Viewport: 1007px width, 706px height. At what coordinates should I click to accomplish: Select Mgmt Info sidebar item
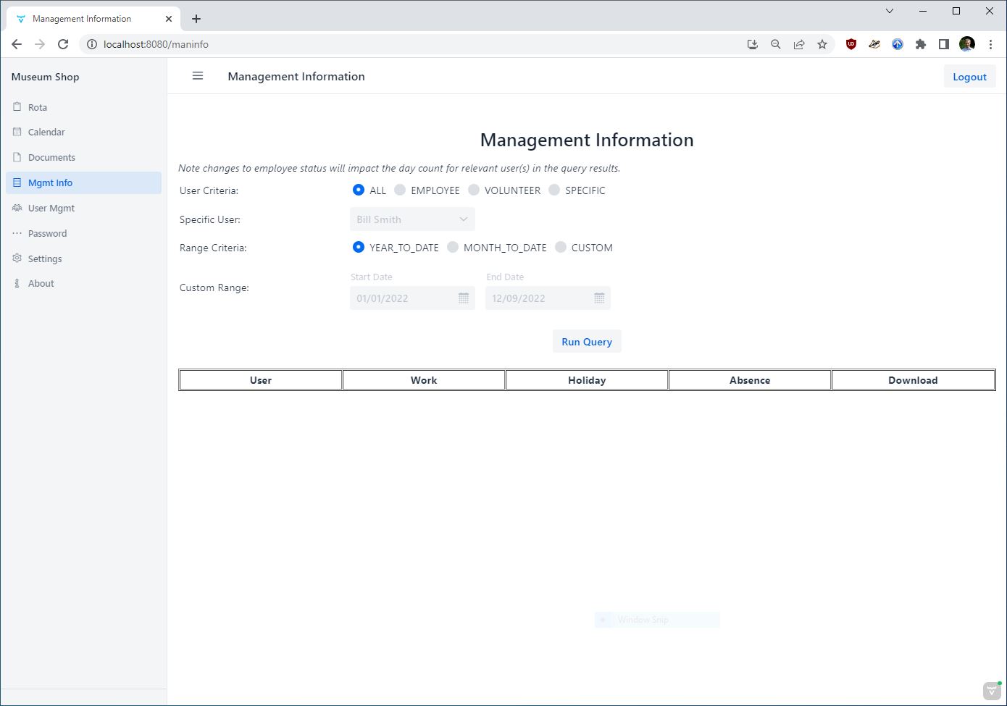pos(83,182)
